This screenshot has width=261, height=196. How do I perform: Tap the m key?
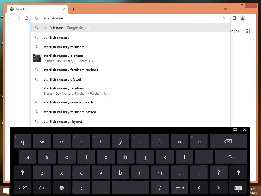click(x=160, y=172)
